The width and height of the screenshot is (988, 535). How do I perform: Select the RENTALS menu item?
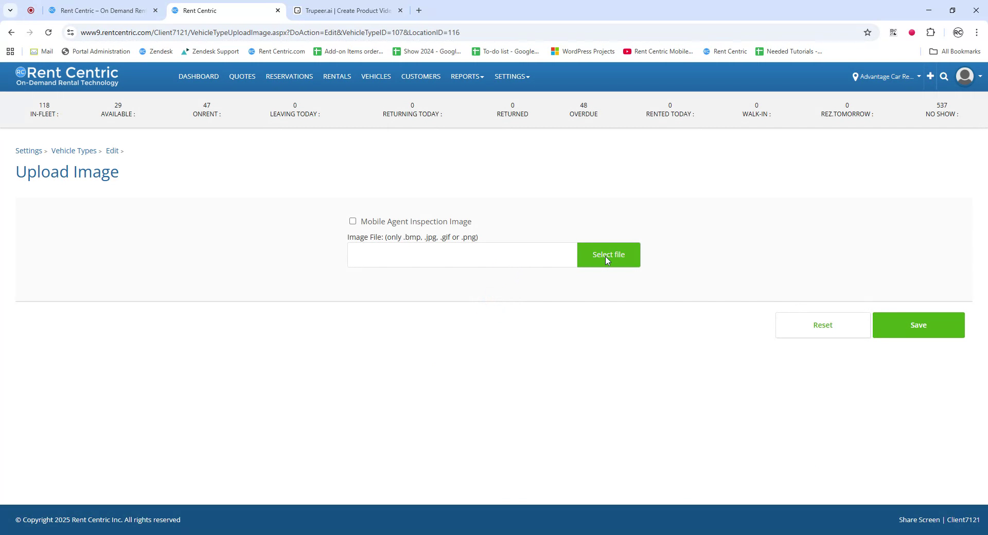(x=337, y=76)
